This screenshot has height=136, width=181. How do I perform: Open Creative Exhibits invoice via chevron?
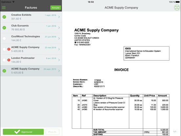[x=59, y=17]
